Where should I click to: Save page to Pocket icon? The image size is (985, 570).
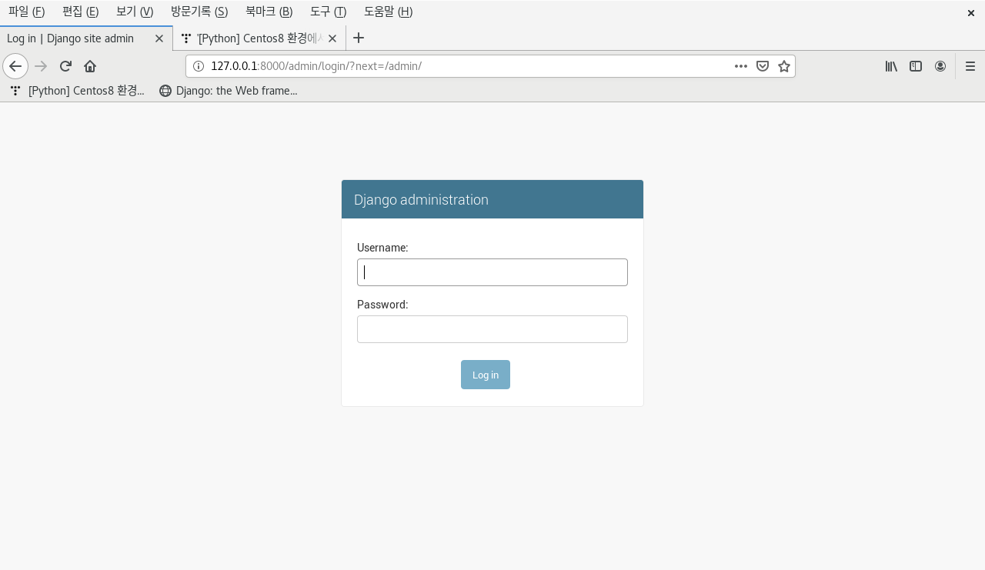point(763,66)
